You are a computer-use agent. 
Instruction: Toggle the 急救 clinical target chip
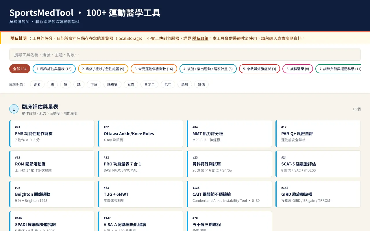(185, 84)
